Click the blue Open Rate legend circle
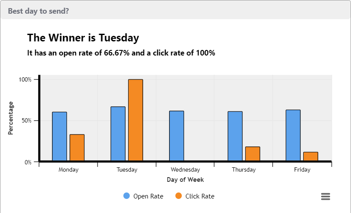 click(x=127, y=196)
